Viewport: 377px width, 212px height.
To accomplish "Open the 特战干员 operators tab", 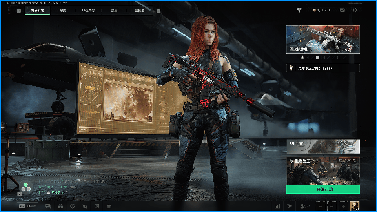I will (x=89, y=11).
